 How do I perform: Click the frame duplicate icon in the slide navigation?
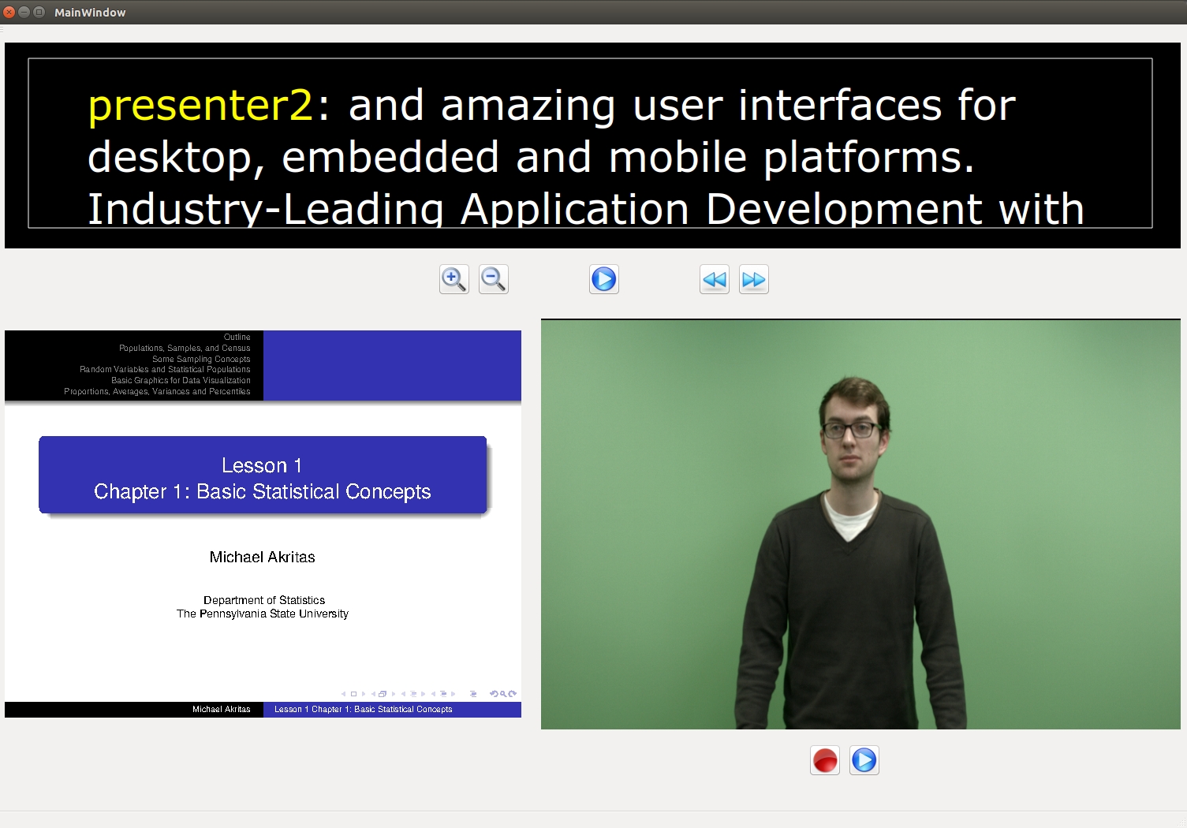[383, 694]
